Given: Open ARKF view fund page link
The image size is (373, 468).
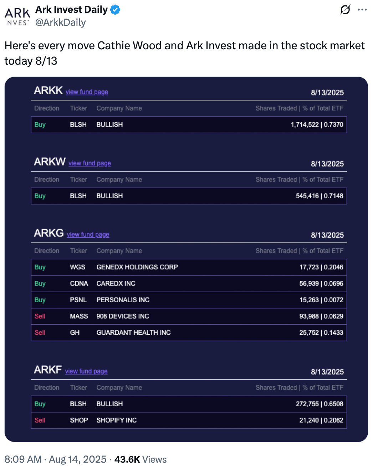Looking at the screenshot, I should (x=86, y=371).
